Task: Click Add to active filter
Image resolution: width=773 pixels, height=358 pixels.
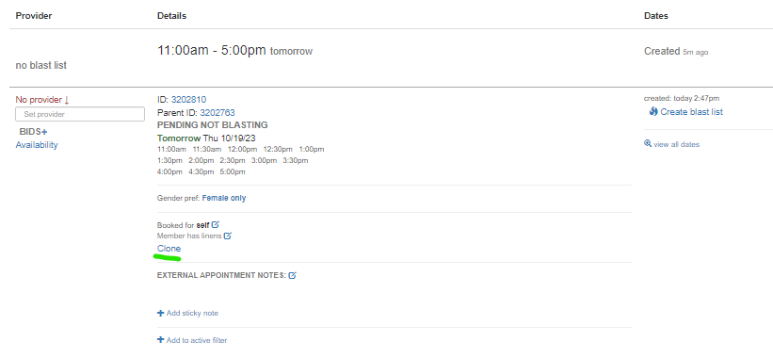Action: [197, 340]
